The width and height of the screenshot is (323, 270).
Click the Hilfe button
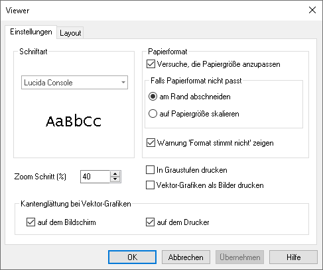(293, 257)
